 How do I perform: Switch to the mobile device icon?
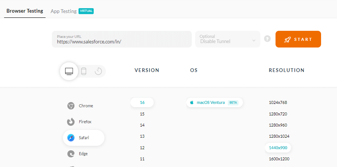84,71
